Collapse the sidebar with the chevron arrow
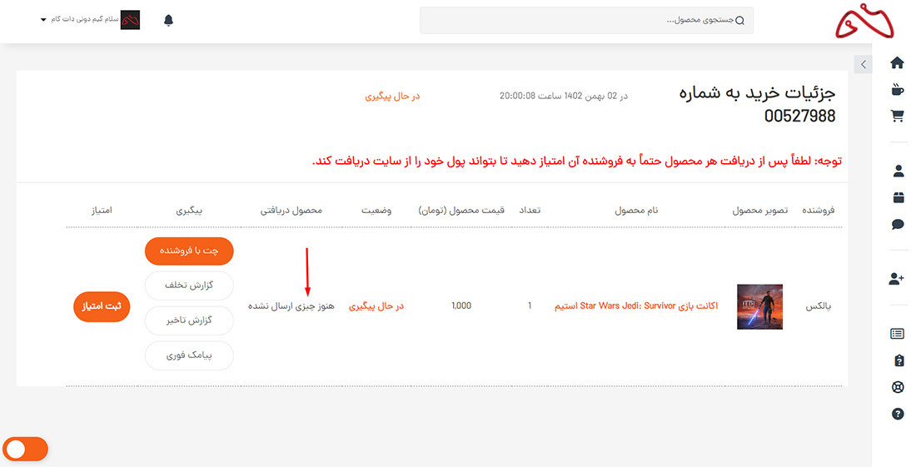Viewport: 916px width, 467px height. (863, 64)
